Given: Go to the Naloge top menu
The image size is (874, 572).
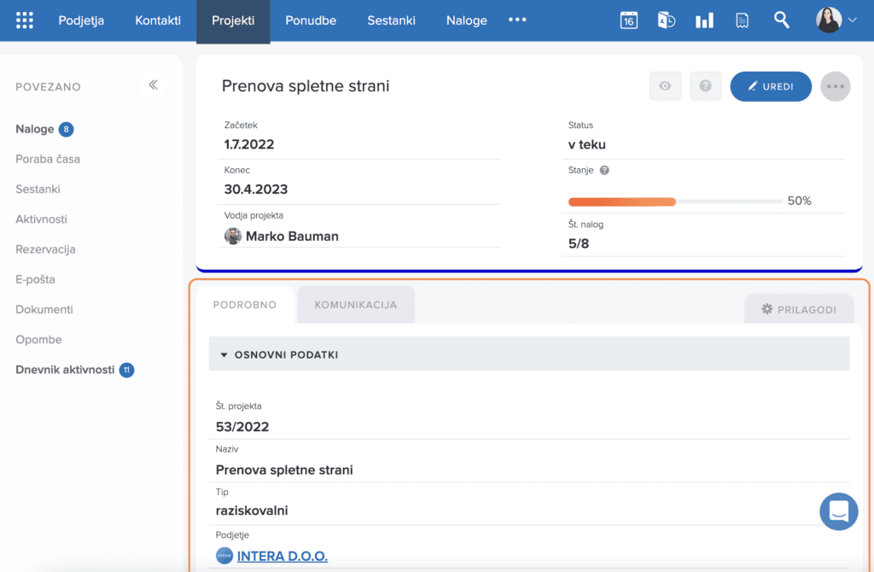Looking at the screenshot, I should coord(467,20).
